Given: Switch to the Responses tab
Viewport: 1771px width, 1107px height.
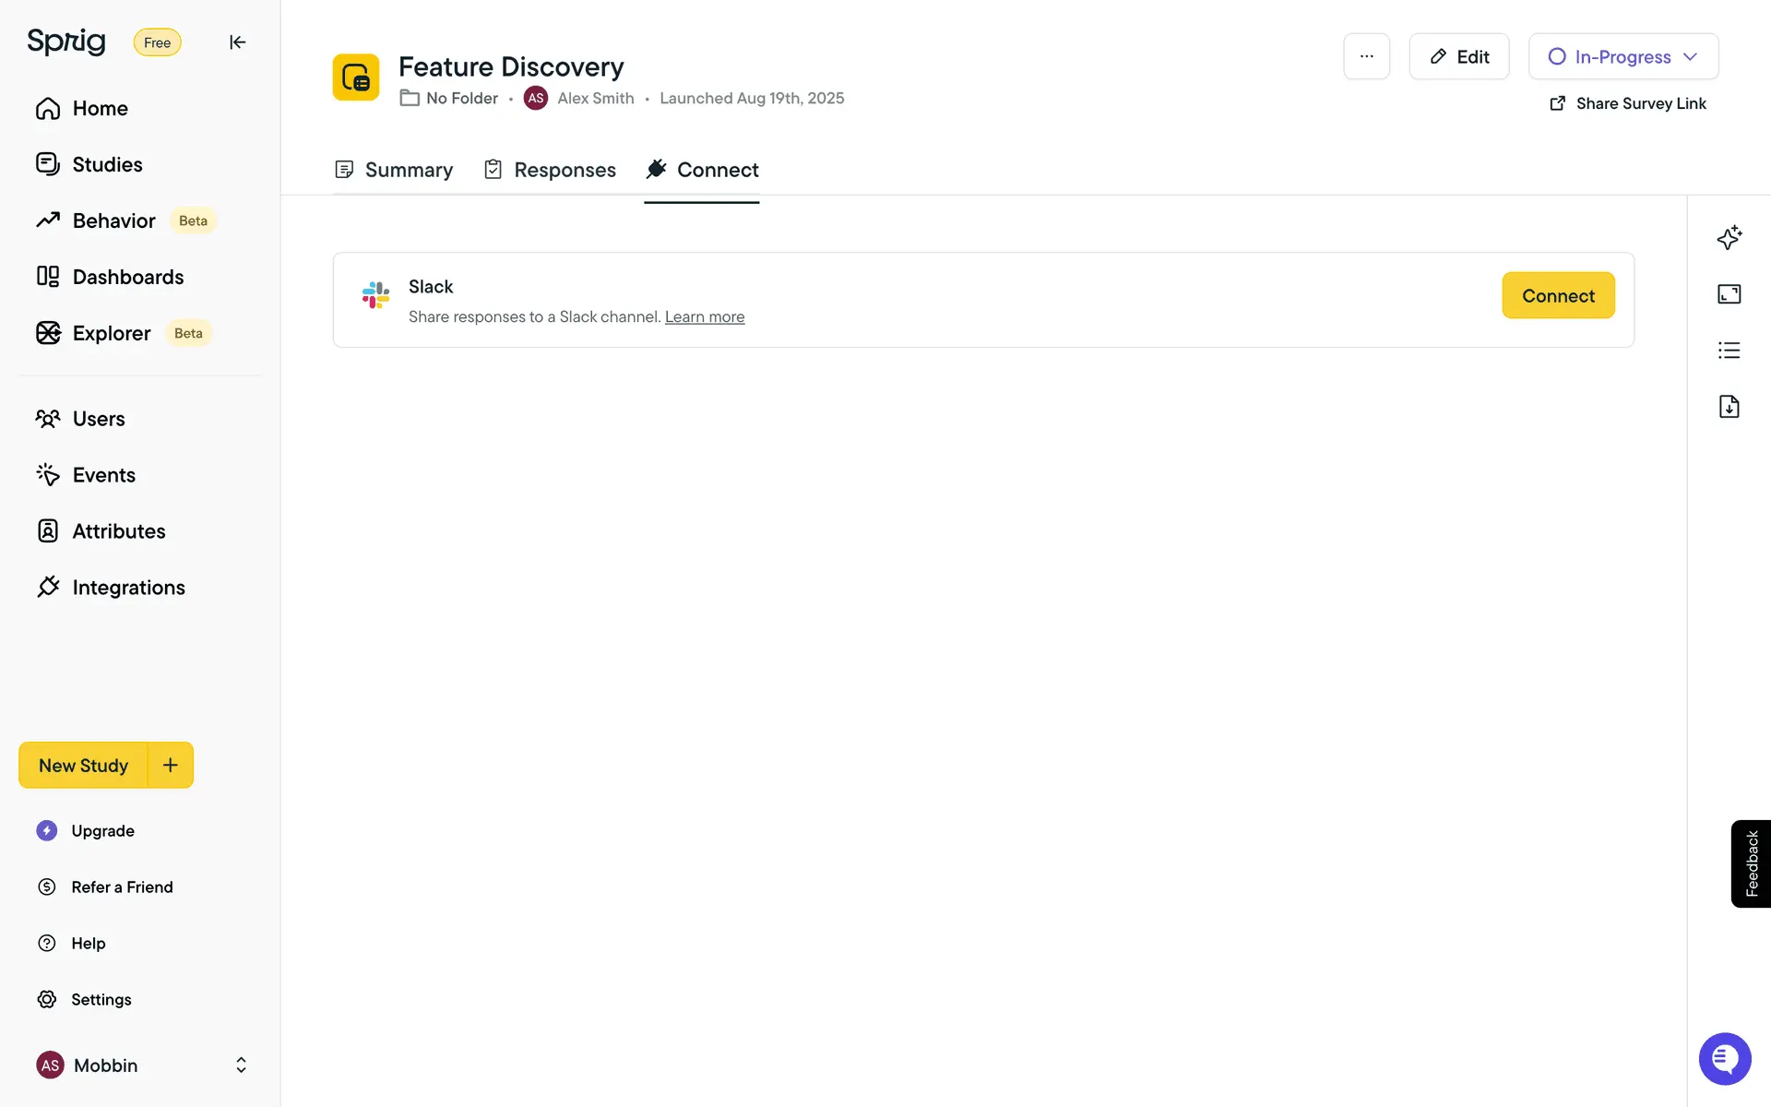Looking at the screenshot, I should (x=551, y=170).
